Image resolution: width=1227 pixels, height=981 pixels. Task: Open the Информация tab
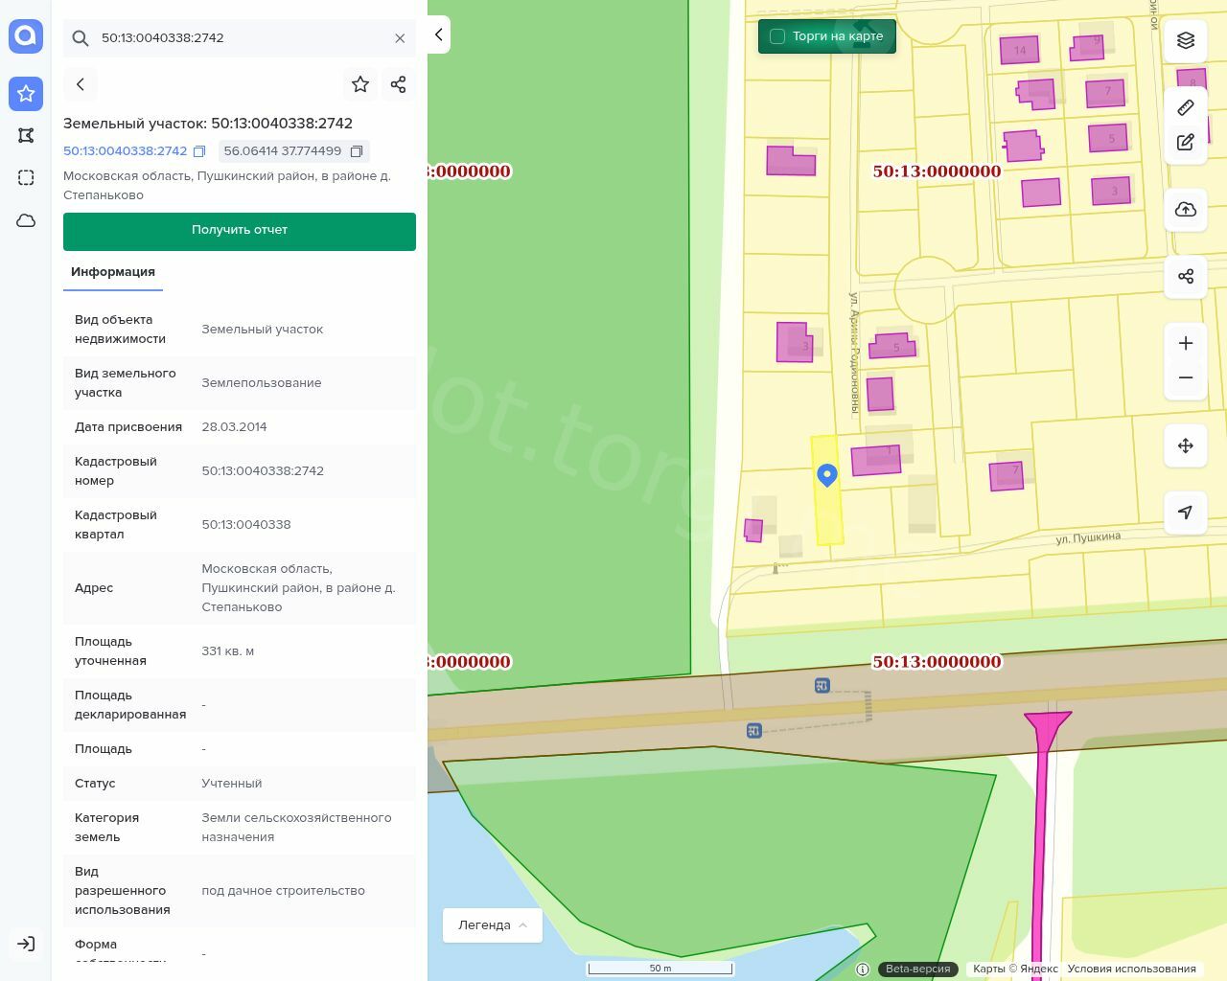click(113, 272)
